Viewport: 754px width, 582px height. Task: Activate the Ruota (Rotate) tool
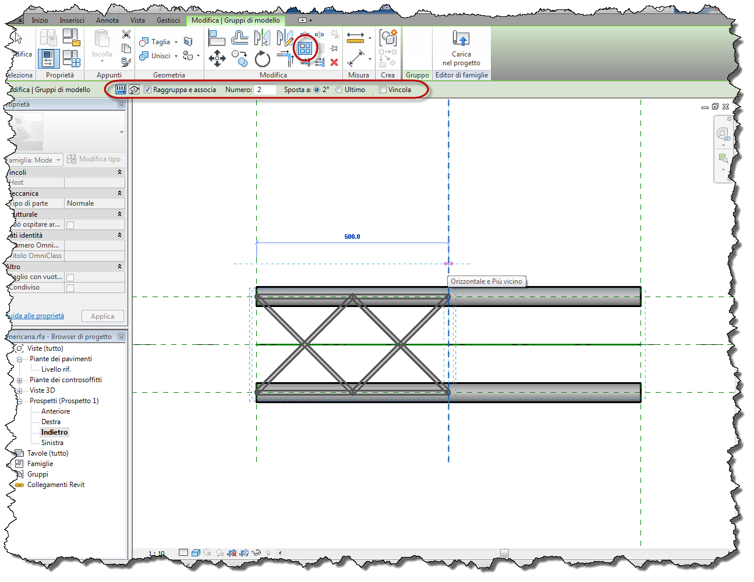[x=262, y=59]
